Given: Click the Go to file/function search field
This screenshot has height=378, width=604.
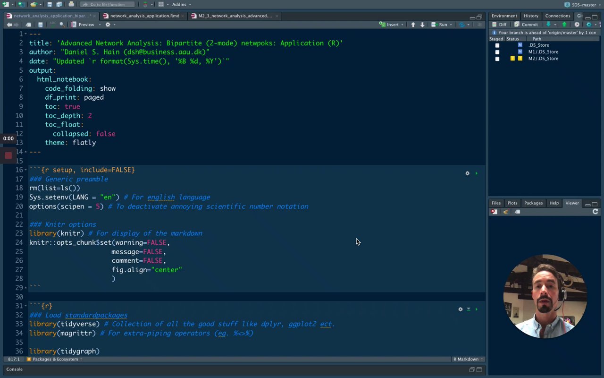Looking at the screenshot, I should 108,4.
